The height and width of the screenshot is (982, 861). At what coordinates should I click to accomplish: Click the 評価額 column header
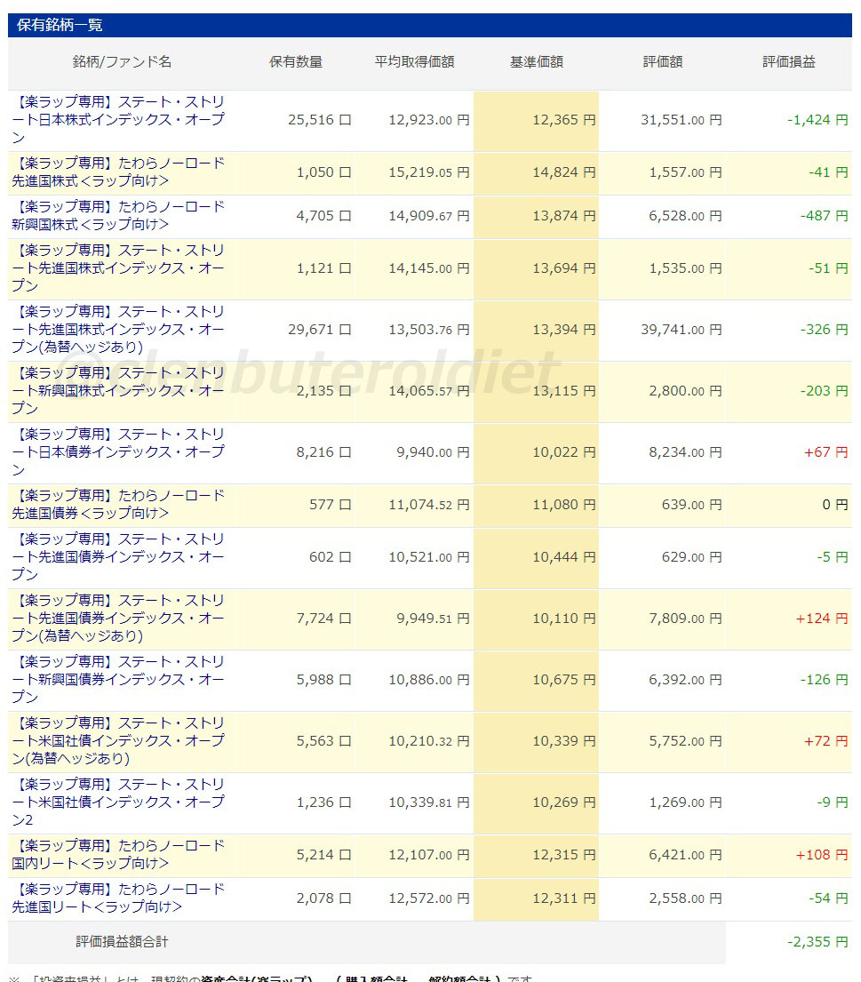(x=663, y=61)
